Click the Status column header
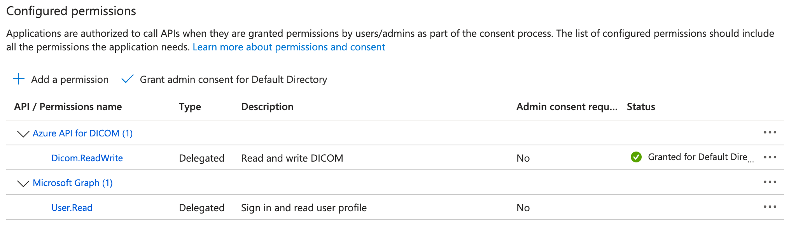This screenshot has width=791, height=231. [x=641, y=107]
